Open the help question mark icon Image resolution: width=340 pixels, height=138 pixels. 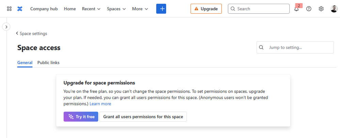point(309,9)
